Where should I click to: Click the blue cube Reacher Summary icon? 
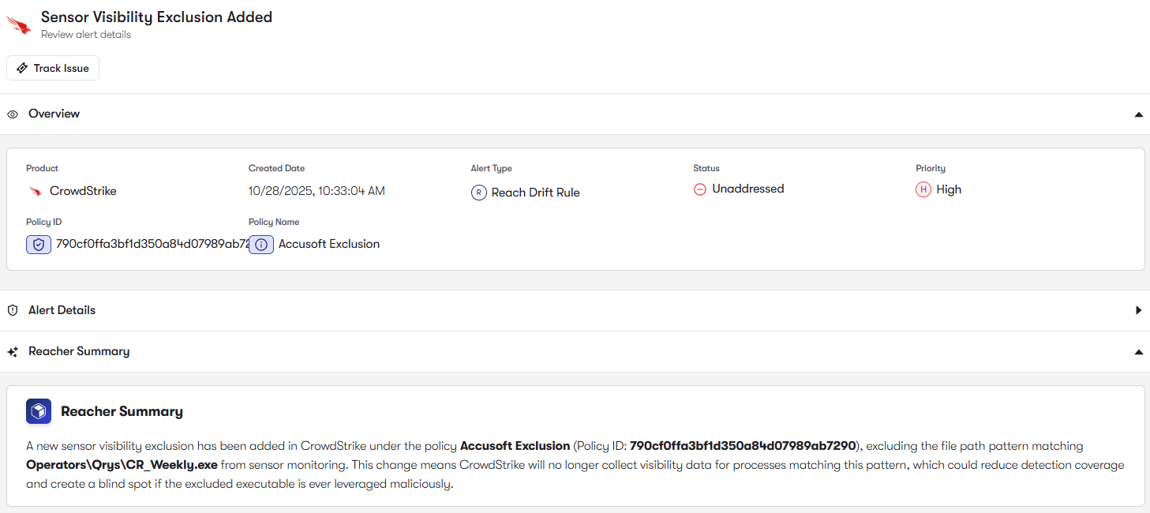[x=39, y=411]
